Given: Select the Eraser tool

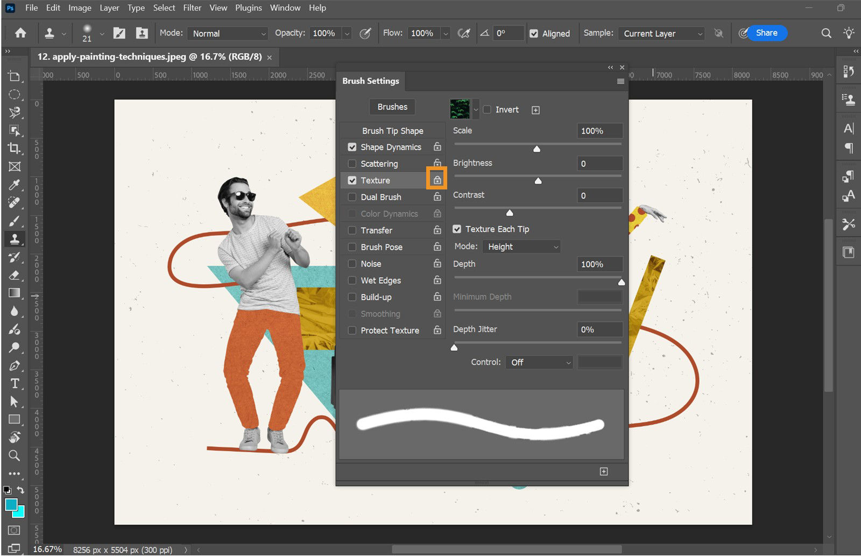Looking at the screenshot, I should point(15,276).
